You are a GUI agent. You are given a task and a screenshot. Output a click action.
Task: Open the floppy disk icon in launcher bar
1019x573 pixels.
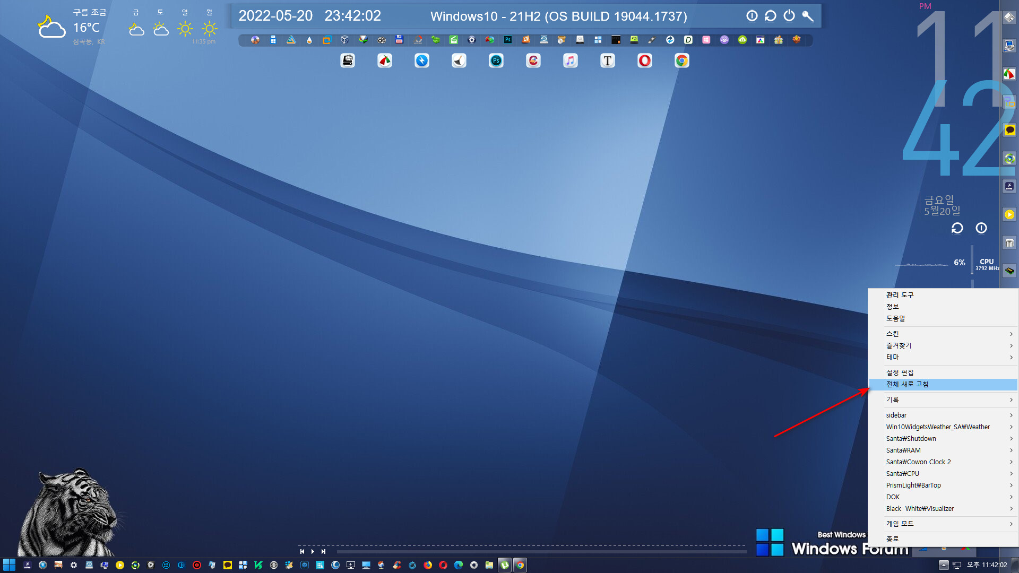pos(400,40)
